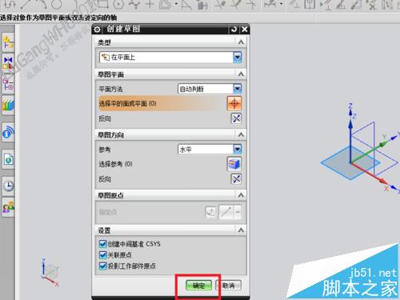This screenshot has height=300, width=400.
Task: Select the Studio Spline tool in toolbar
Action: coord(134,5)
